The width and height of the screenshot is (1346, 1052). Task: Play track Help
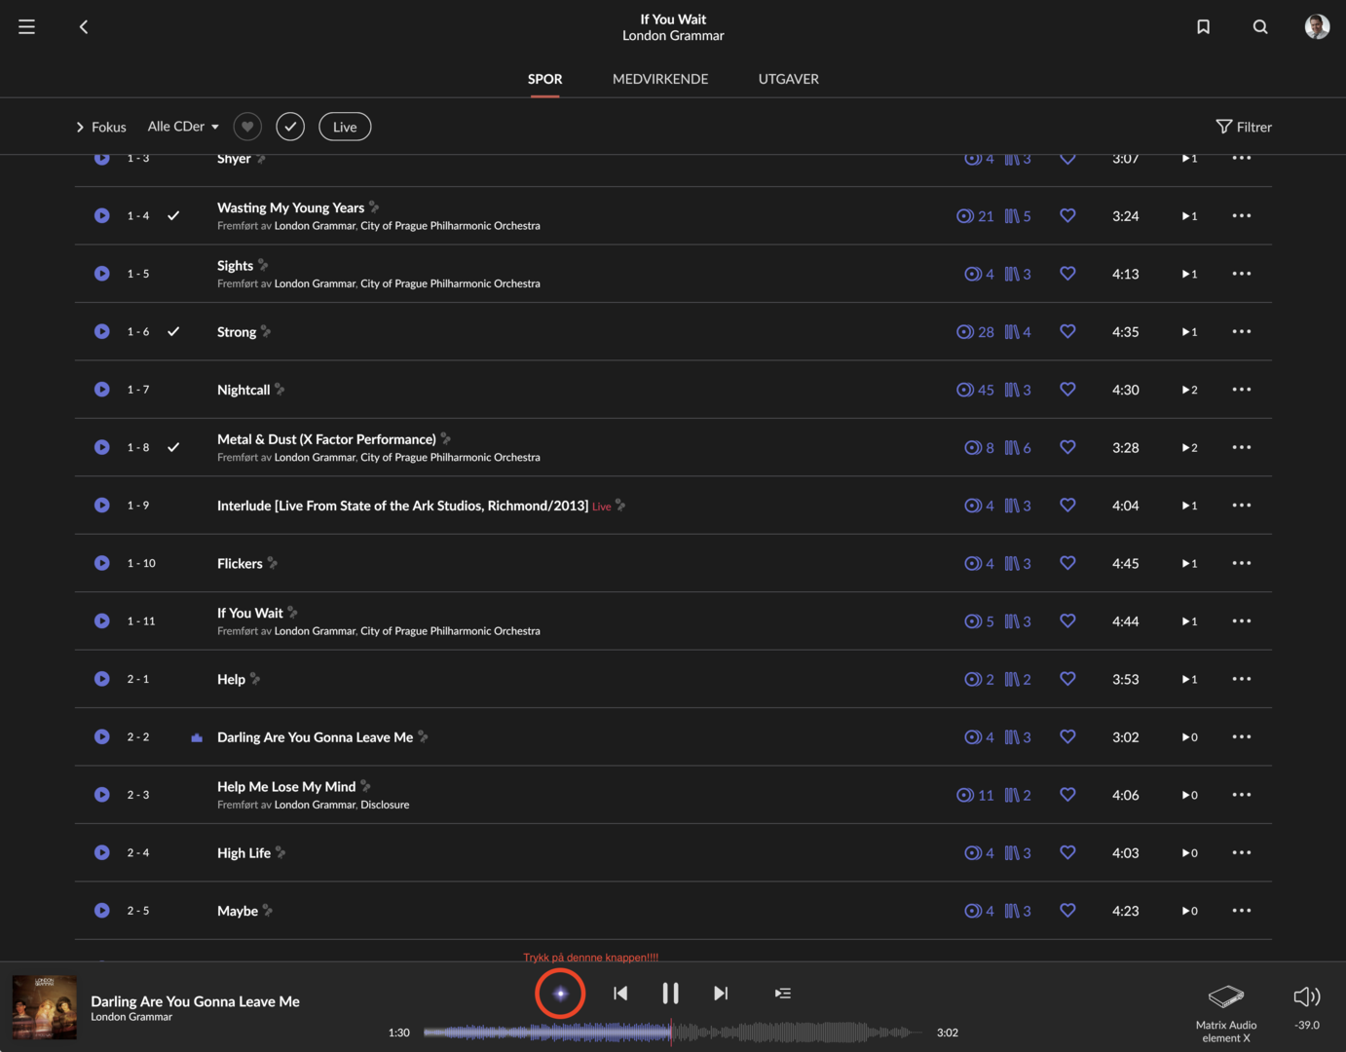[102, 679]
